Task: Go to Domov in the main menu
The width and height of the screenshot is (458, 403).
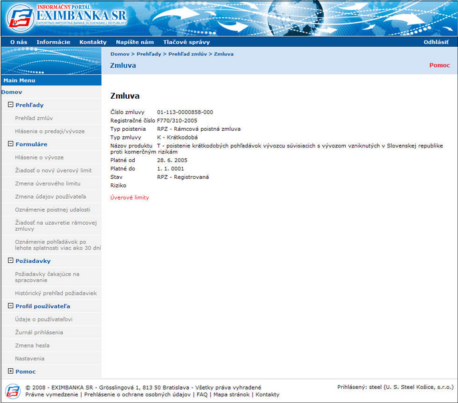Action: coord(12,92)
